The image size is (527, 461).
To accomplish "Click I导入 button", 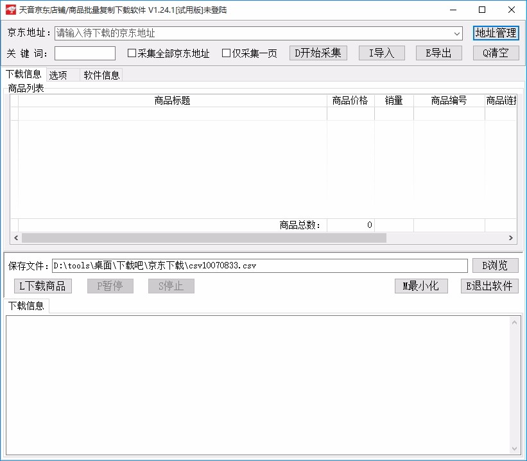I will tap(381, 53).
